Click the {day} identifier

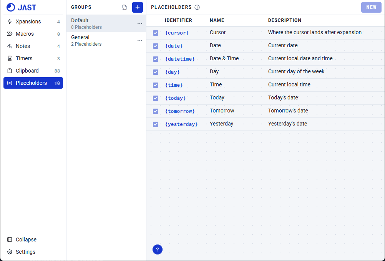coord(173,72)
